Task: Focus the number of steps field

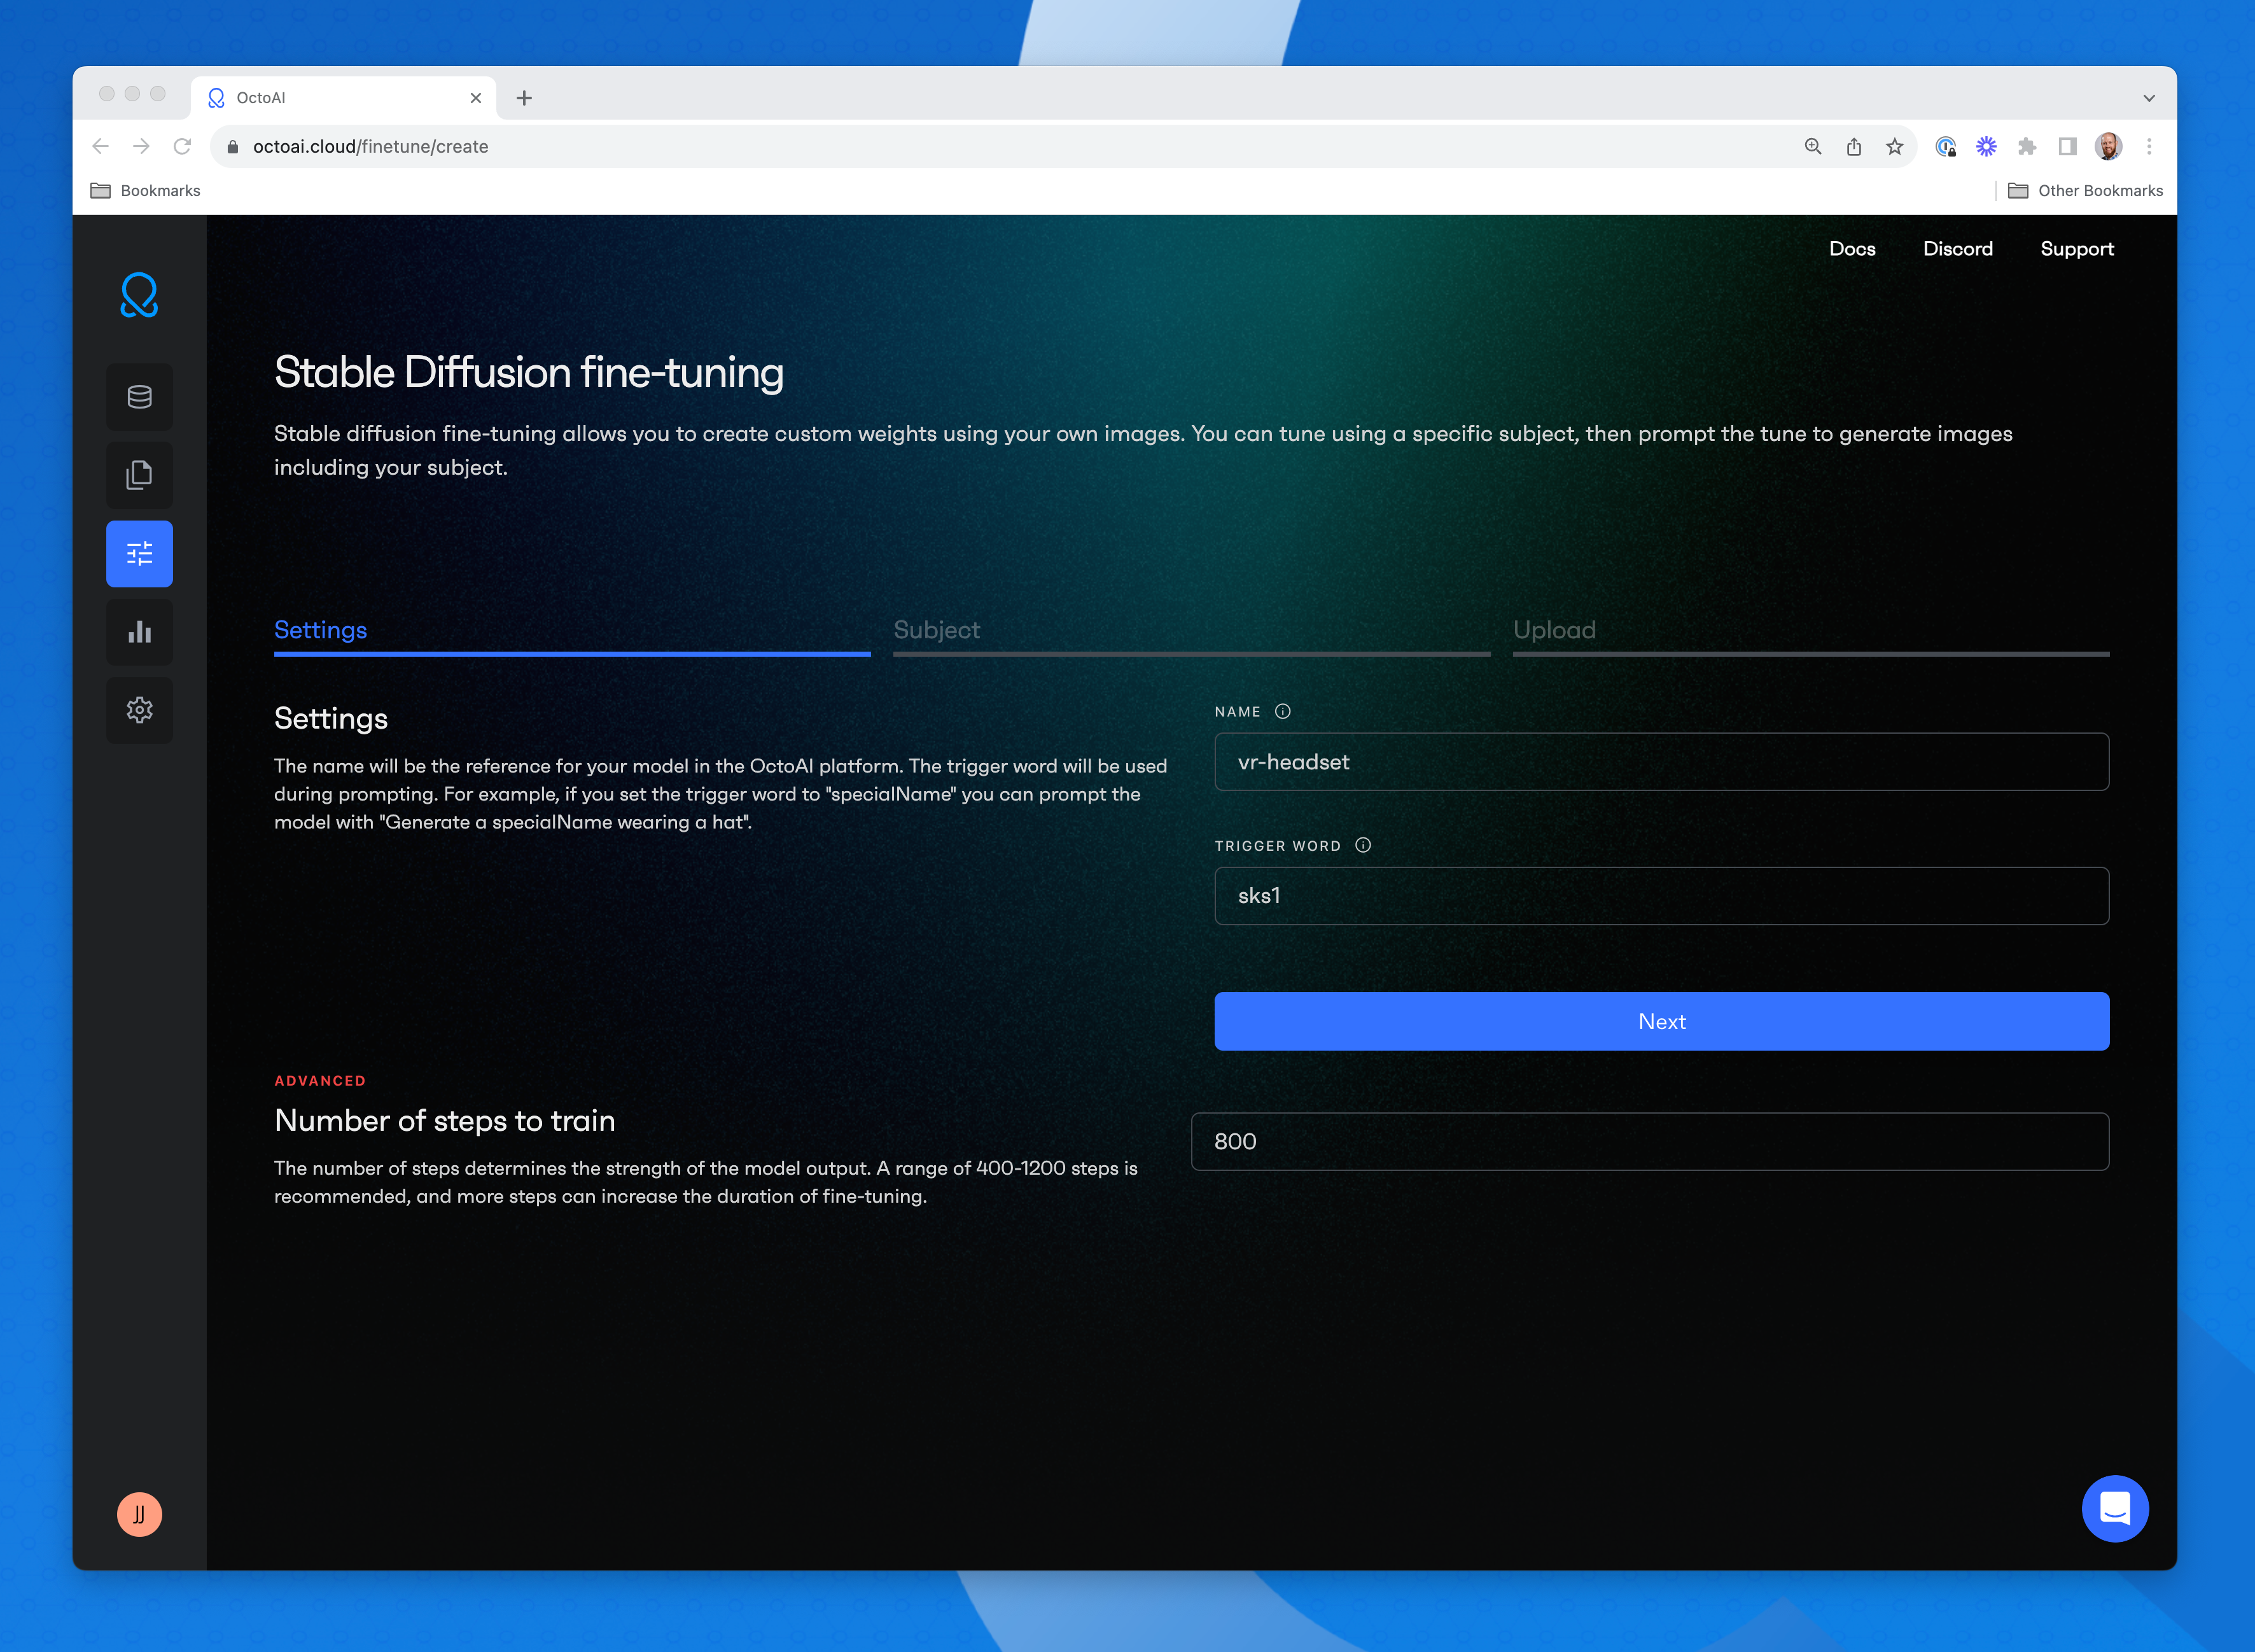Action: (x=1649, y=1142)
